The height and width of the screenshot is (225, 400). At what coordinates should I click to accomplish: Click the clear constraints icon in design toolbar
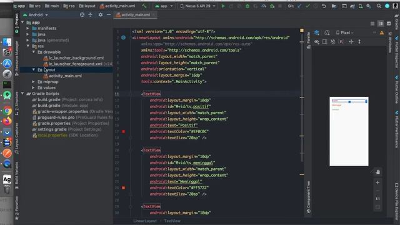333,42
